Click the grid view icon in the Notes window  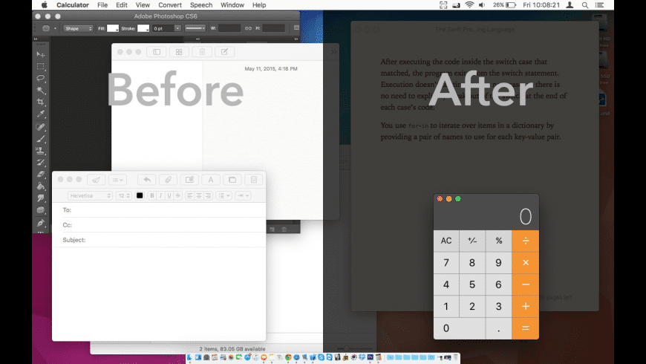tap(179, 52)
